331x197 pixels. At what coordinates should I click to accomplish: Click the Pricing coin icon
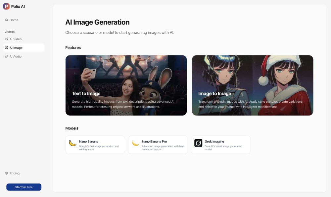pyautogui.click(x=6, y=173)
